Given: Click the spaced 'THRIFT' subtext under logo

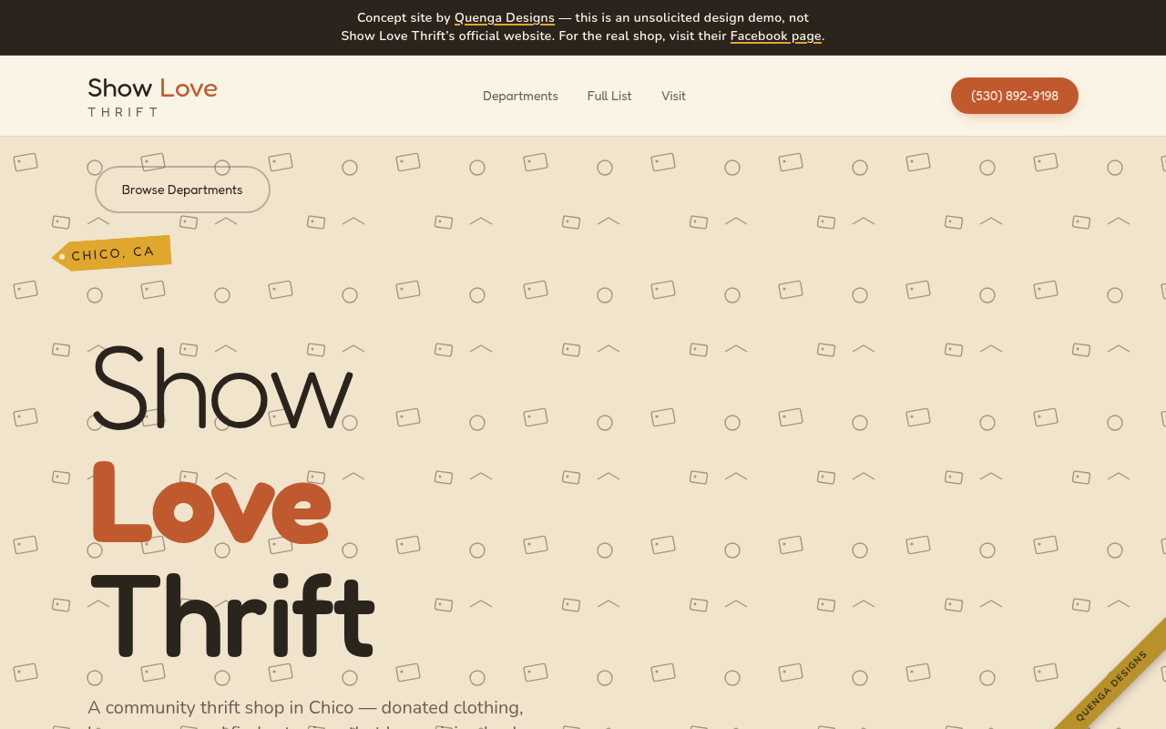Looking at the screenshot, I should (123, 112).
